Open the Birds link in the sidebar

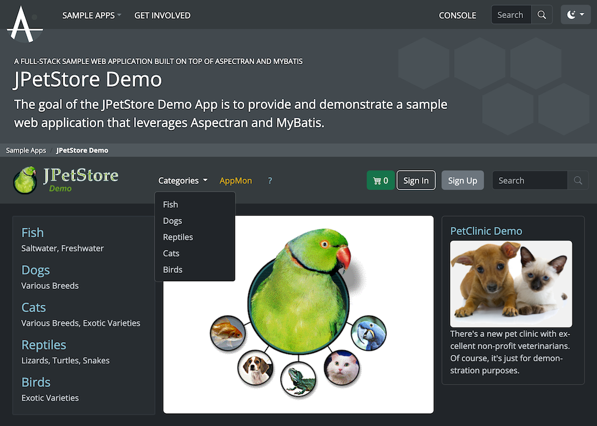coord(36,382)
